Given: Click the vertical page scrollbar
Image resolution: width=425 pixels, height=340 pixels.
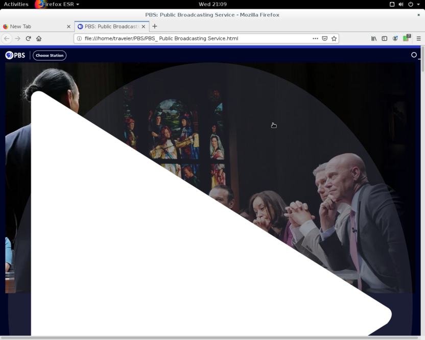Looking at the screenshot, I should [x=422, y=59].
